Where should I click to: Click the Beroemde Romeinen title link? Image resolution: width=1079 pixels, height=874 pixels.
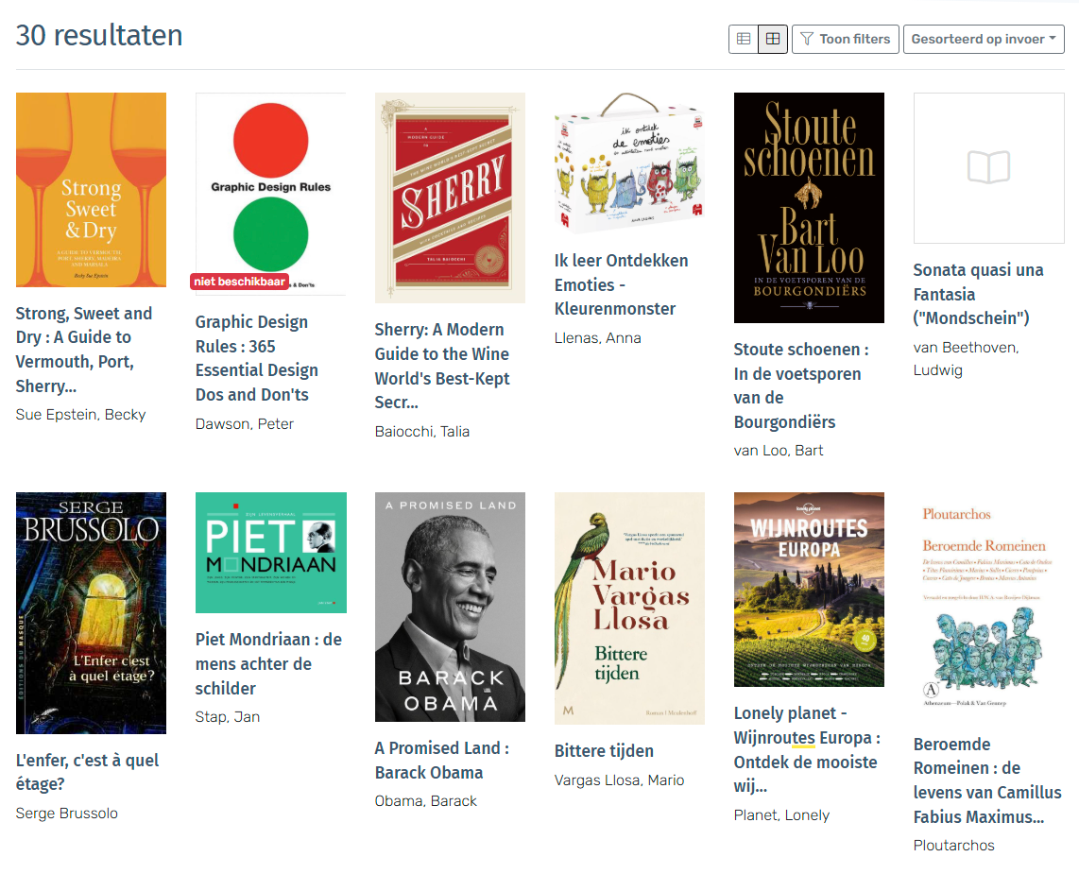click(x=987, y=780)
